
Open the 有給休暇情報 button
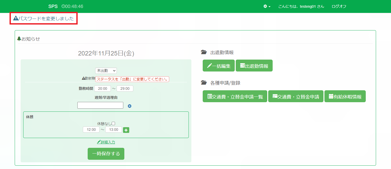pyautogui.click(x=345, y=96)
